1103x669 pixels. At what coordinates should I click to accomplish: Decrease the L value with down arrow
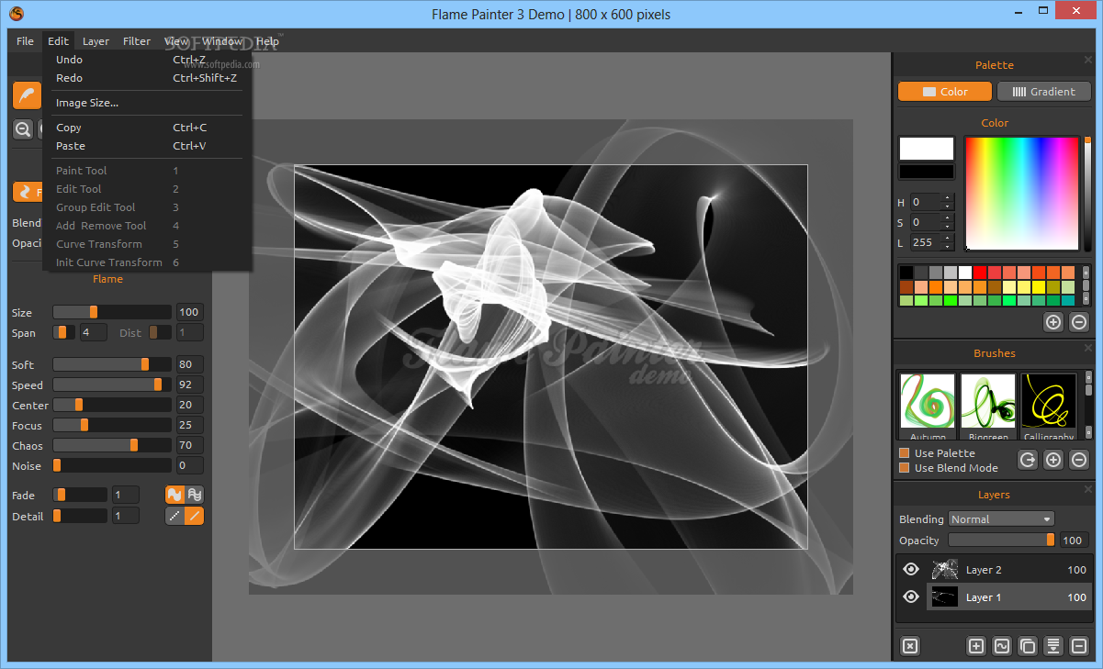click(948, 247)
